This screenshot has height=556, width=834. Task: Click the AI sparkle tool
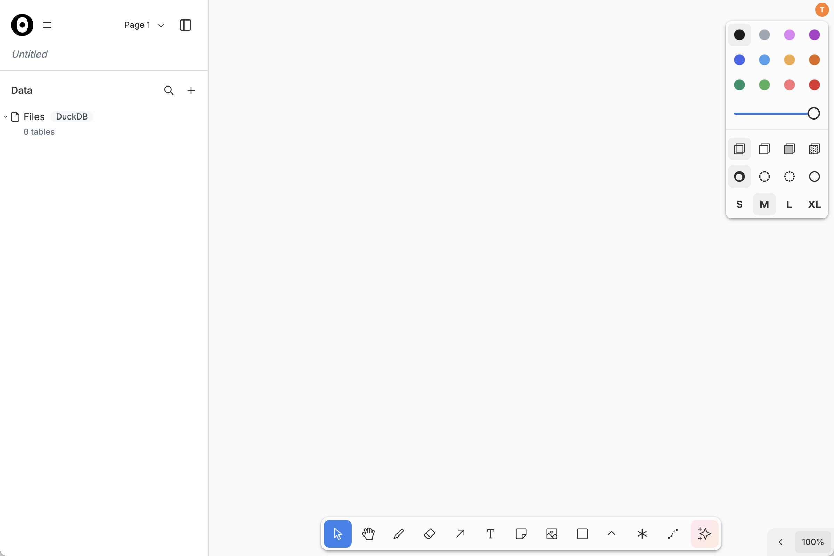tap(704, 534)
